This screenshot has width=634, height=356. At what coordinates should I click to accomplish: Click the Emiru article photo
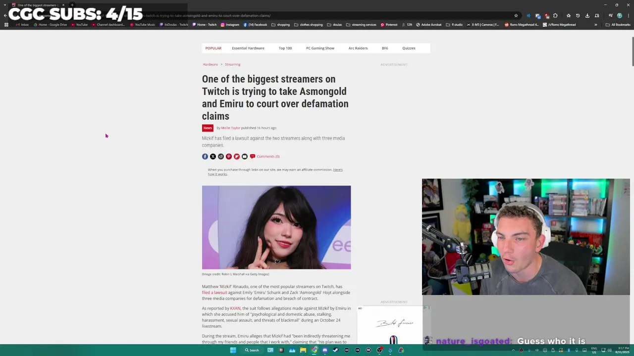click(x=276, y=227)
